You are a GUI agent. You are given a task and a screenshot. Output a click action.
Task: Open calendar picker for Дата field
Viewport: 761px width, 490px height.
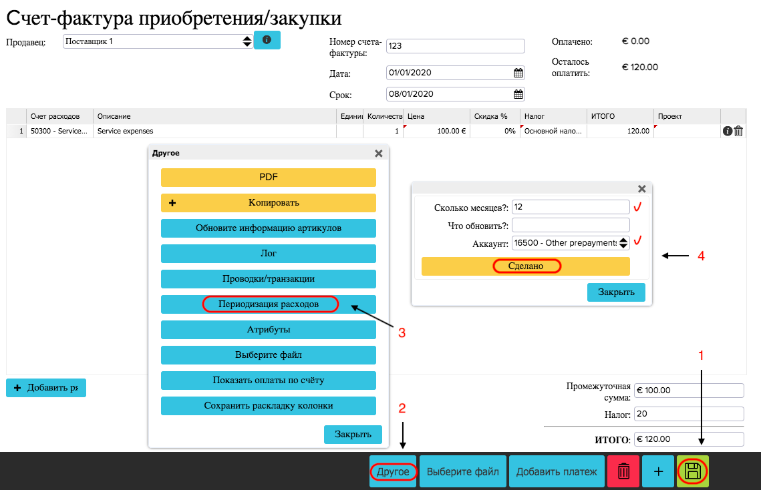point(518,73)
